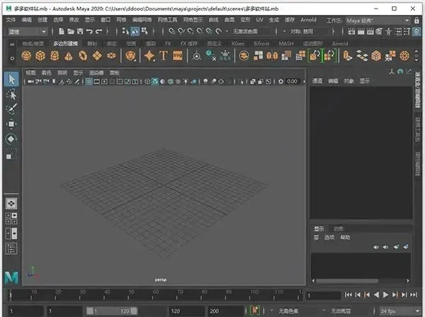The height and width of the screenshot is (317, 425).
Task: Choose the Paint selection brush tool
Action: tap(11, 109)
